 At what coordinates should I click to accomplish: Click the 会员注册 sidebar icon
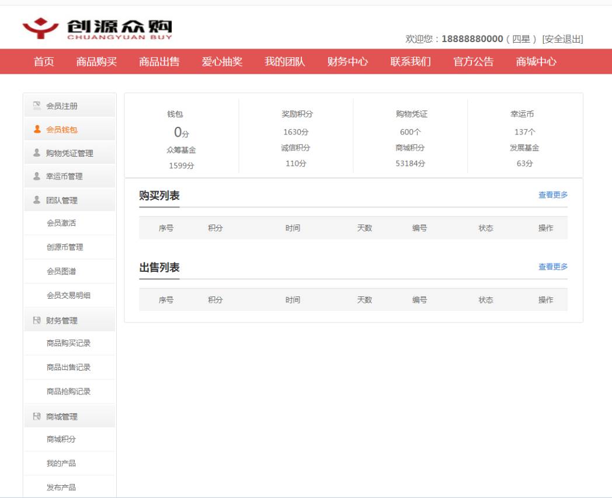(37, 105)
